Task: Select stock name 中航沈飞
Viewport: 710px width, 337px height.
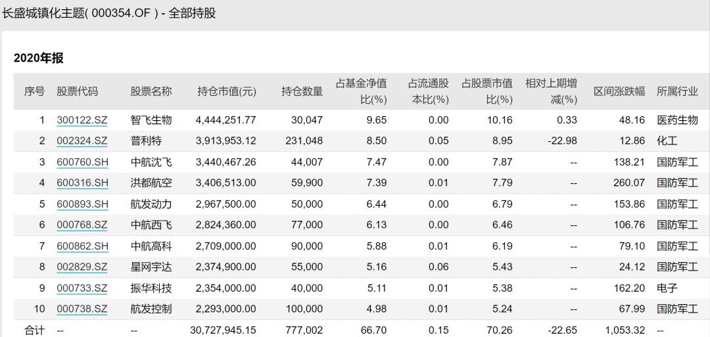Action: (151, 162)
